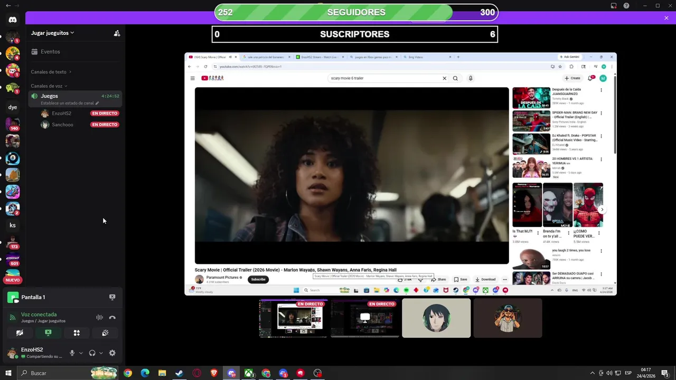Edit channel status under Juegos

coord(70,103)
